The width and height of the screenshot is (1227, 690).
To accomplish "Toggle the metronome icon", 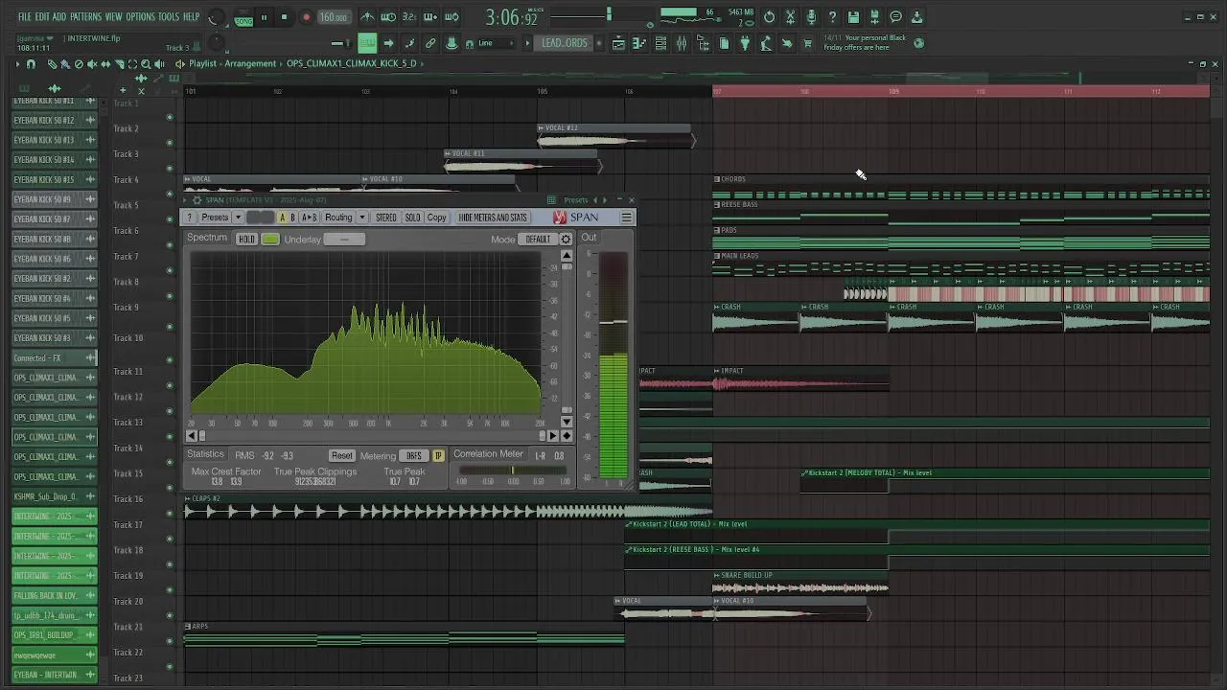I will tap(367, 17).
